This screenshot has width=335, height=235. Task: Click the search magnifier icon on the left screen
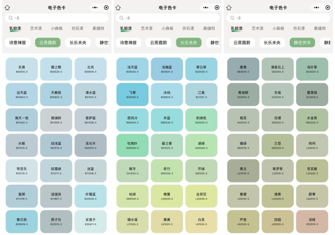point(11,18)
